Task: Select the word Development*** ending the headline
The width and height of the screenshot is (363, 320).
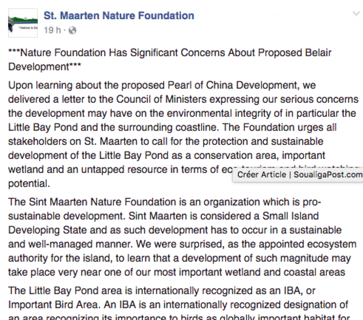Action: (45, 67)
